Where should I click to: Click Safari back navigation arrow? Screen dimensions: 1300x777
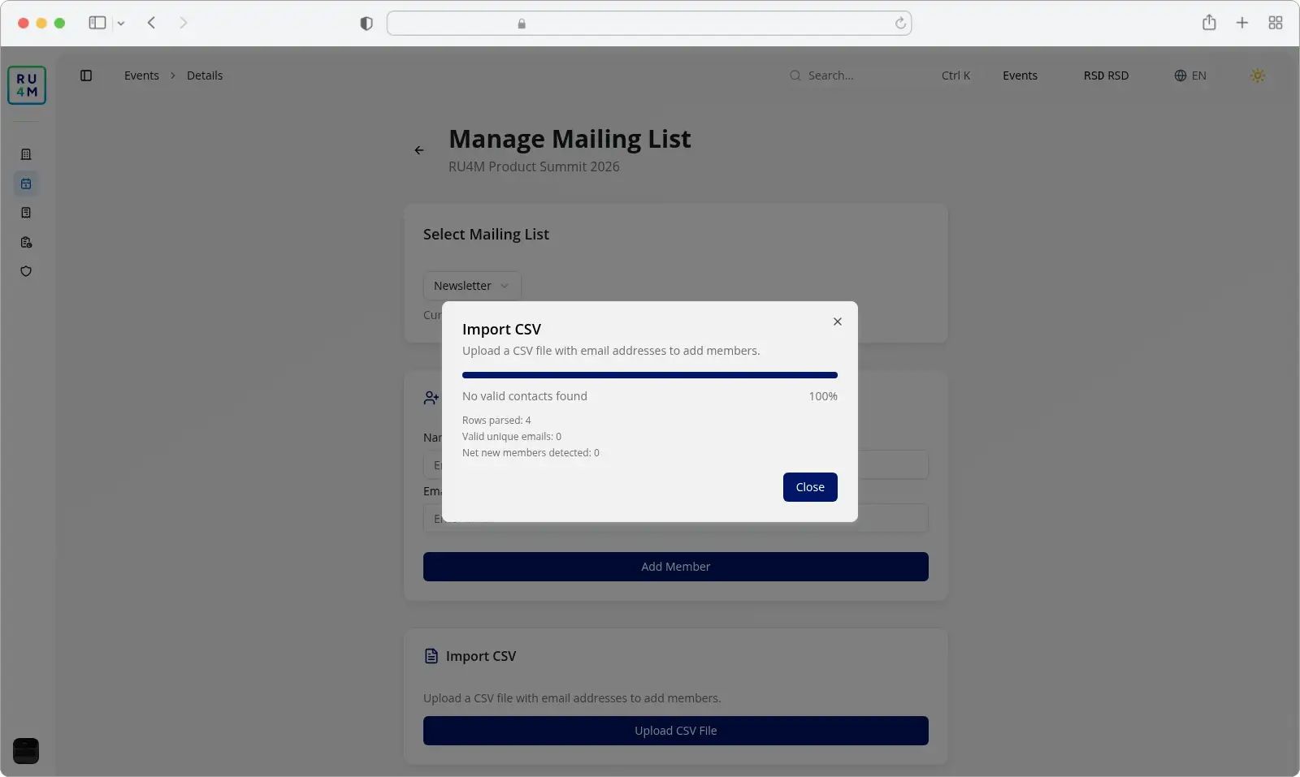pyautogui.click(x=151, y=23)
